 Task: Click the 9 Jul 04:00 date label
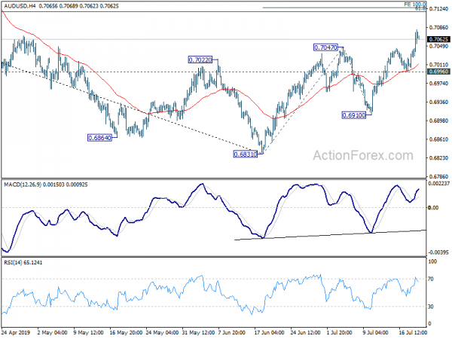(x=377, y=333)
